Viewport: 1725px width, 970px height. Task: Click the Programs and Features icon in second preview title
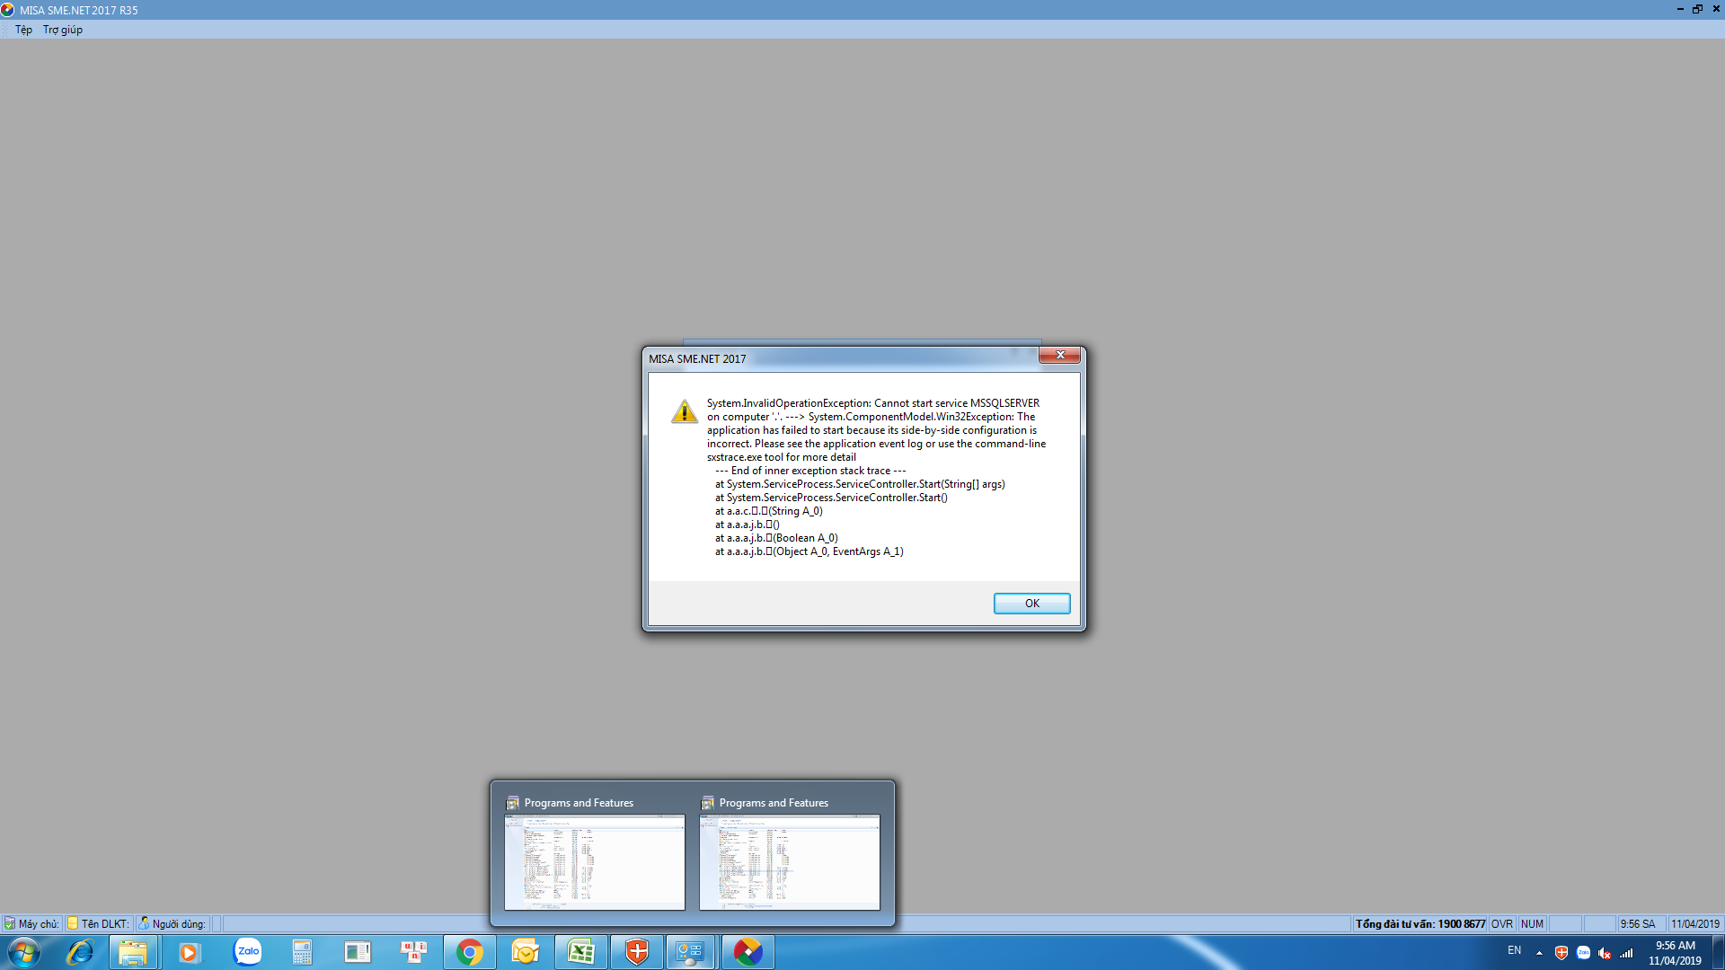click(708, 803)
